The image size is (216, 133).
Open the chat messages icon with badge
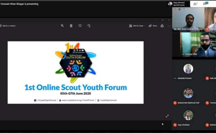pyautogui.click(x=206, y=3)
